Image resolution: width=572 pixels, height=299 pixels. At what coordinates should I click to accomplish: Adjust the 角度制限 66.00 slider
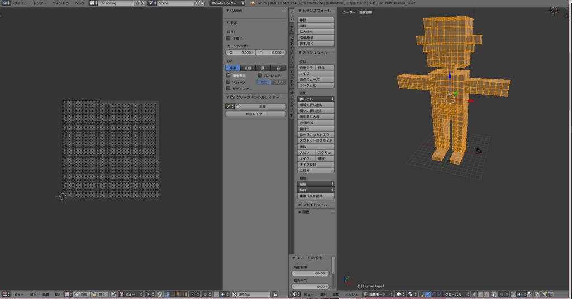click(311, 273)
